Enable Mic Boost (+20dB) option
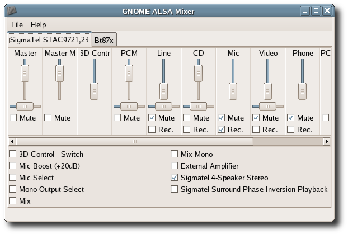Viewport: 348px width, 235px height. click(x=13, y=166)
